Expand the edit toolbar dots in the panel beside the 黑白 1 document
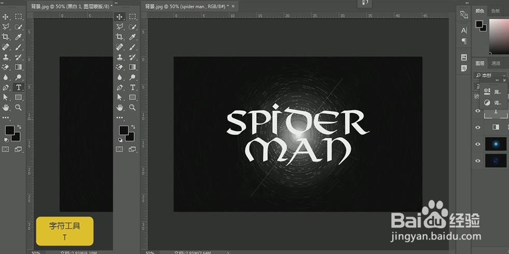Image resolution: width=509 pixels, height=254 pixels. point(6,117)
